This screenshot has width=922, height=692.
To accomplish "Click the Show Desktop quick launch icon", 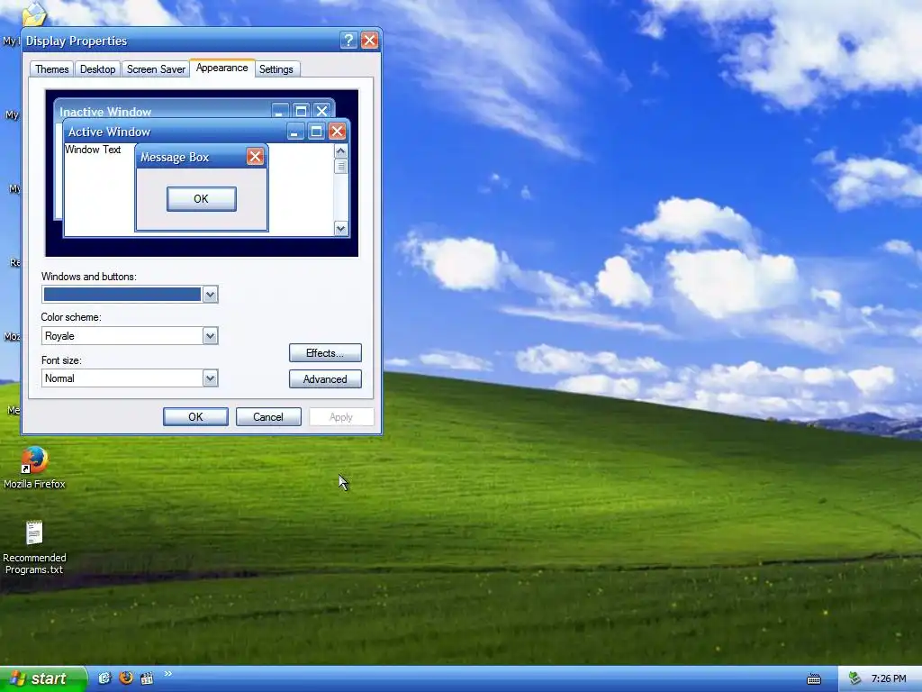I will tap(104, 678).
